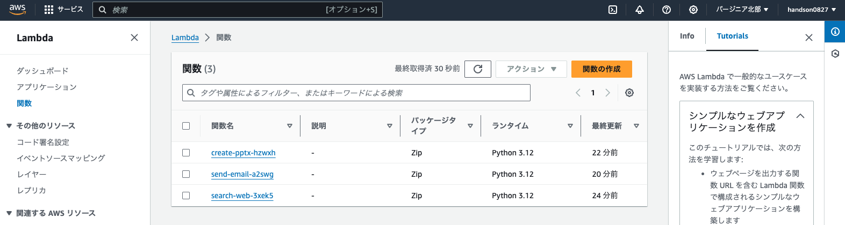The width and height of the screenshot is (845, 225).
Task: Focus the function filter search field
Action: coord(356,93)
